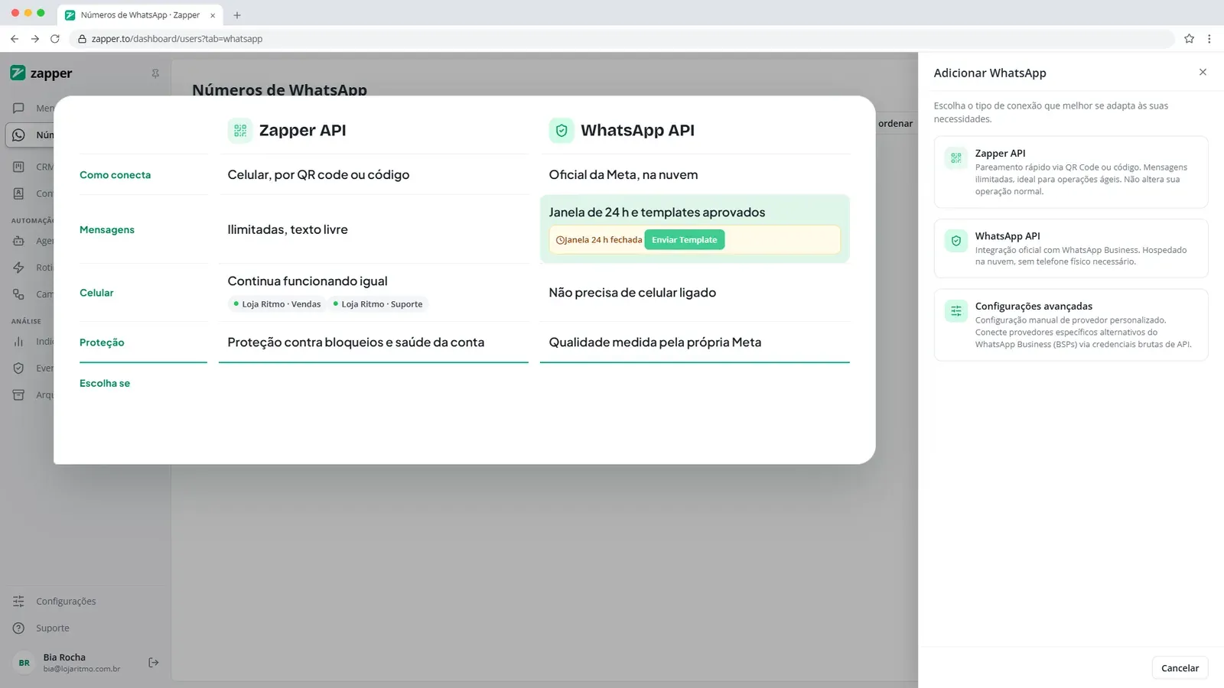Click the logout icon next to Bia Rocha
This screenshot has width=1224, height=688.
click(x=153, y=663)
